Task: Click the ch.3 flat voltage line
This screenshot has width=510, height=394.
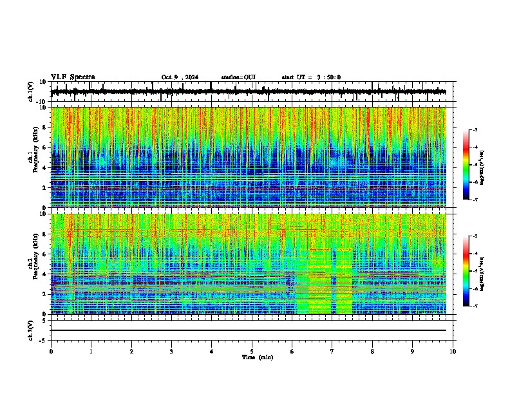Action: pos(249,330)
